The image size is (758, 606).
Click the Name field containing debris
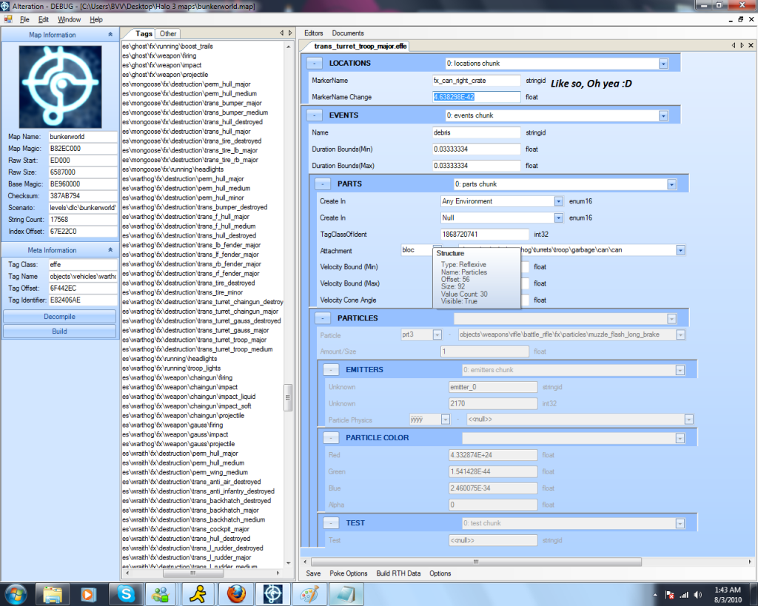coord(476,133)
